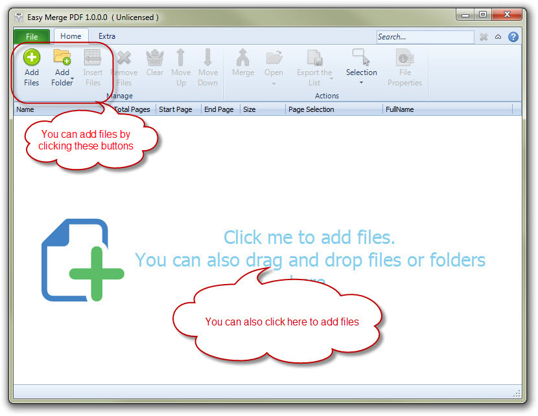
Task: Click the green Add Files icon
Action: click(x=32, y=57)
